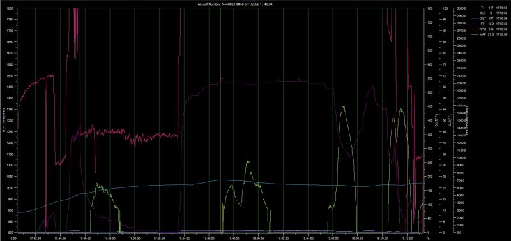Click the 18:00:00 time axis label
This screenshot has width=511, height=241.
click(259, 237)
